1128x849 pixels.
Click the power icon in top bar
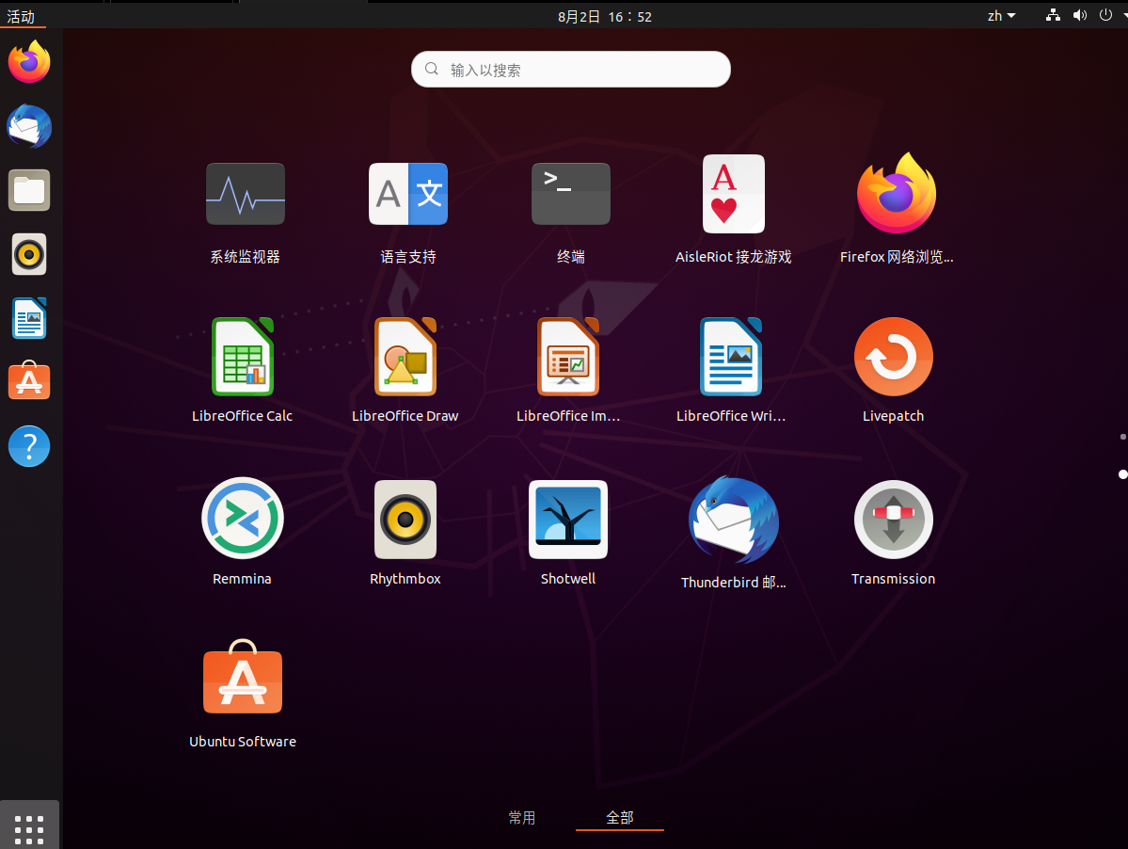[x=1105, y=15]
